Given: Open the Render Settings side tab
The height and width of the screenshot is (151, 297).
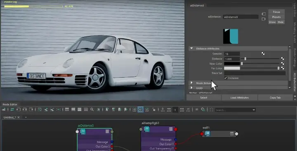Looking at the screenshot, I should pyautogui.click(x=295, y=58).
